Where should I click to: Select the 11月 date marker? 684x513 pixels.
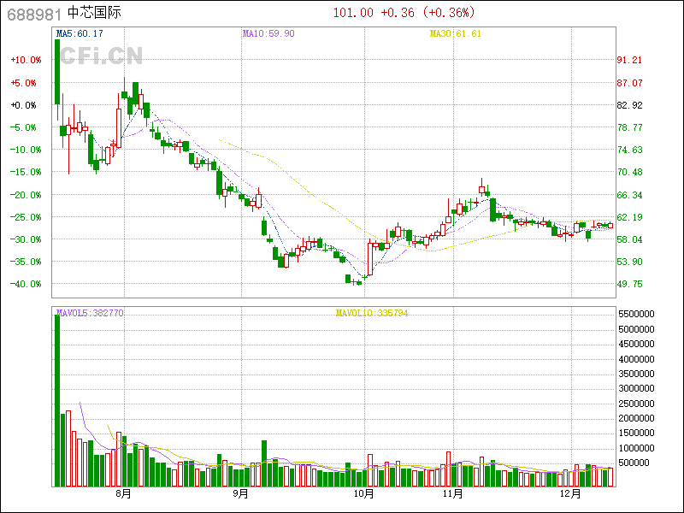[453, 493]
